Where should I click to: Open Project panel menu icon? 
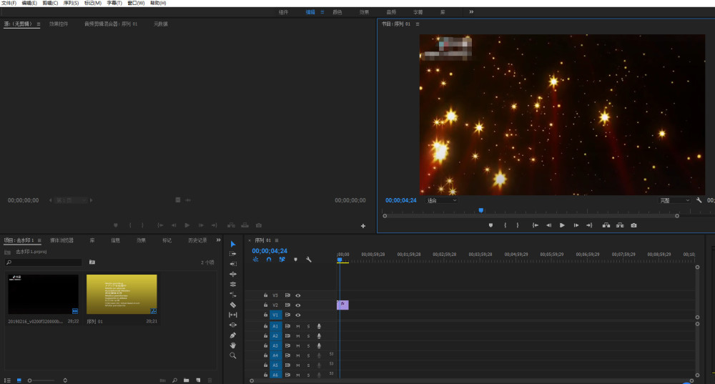39,240
